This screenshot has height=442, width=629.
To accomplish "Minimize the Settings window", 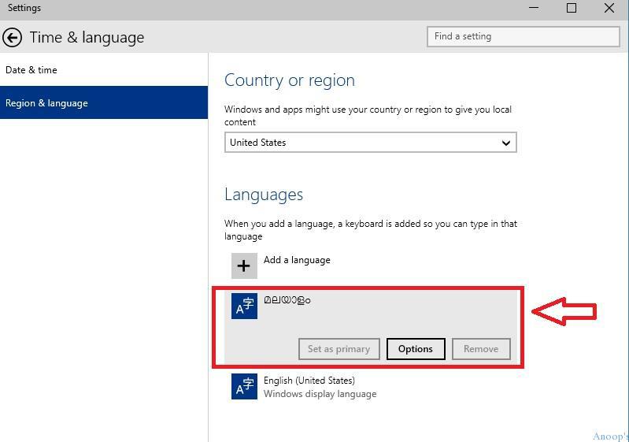I will 534,8.
